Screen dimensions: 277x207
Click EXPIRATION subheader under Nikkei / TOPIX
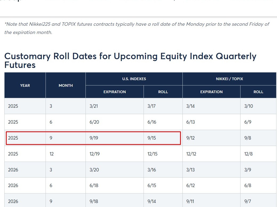tap(211, 92)
